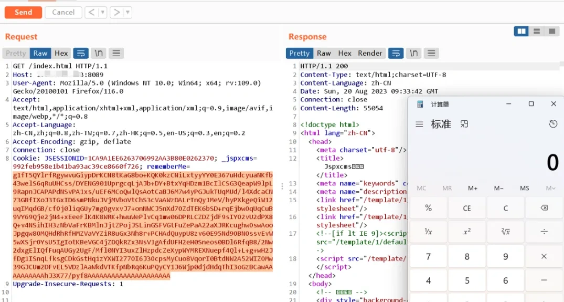This screenshot has width=564, height=302.
Task: Click the calculator backspace key
Action: 544,208
